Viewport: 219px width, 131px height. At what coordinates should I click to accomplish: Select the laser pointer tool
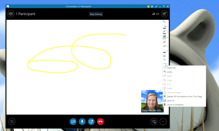tap(164, 22)
